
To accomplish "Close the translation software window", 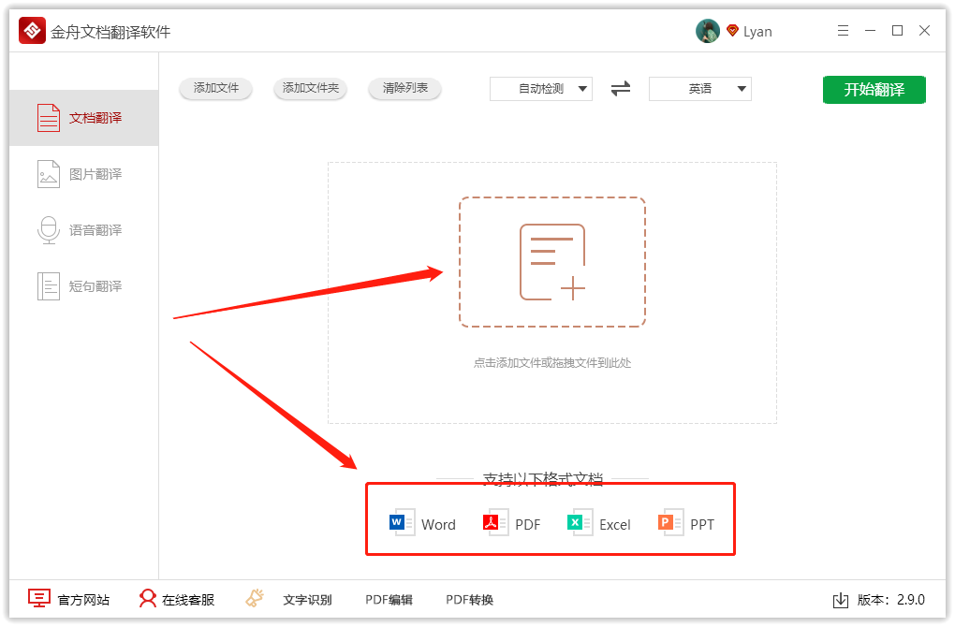I will [924, 31].
